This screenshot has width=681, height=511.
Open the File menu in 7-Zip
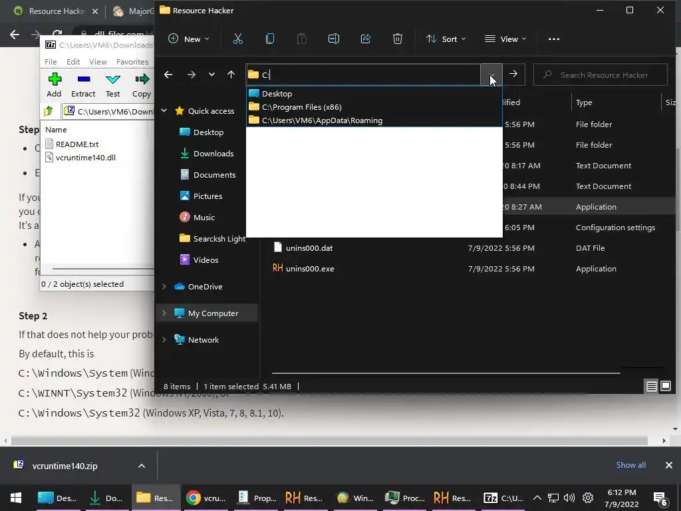click(51, 62)
